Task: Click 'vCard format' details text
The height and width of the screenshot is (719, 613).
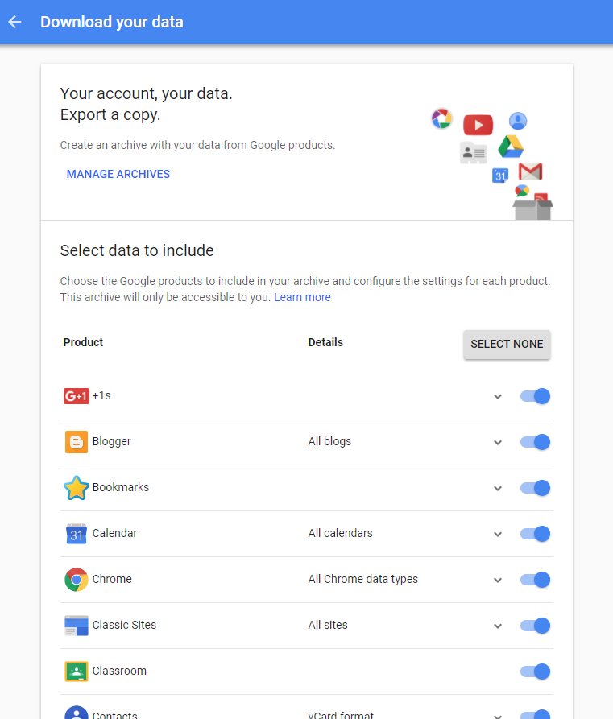Action: [341, 715]
